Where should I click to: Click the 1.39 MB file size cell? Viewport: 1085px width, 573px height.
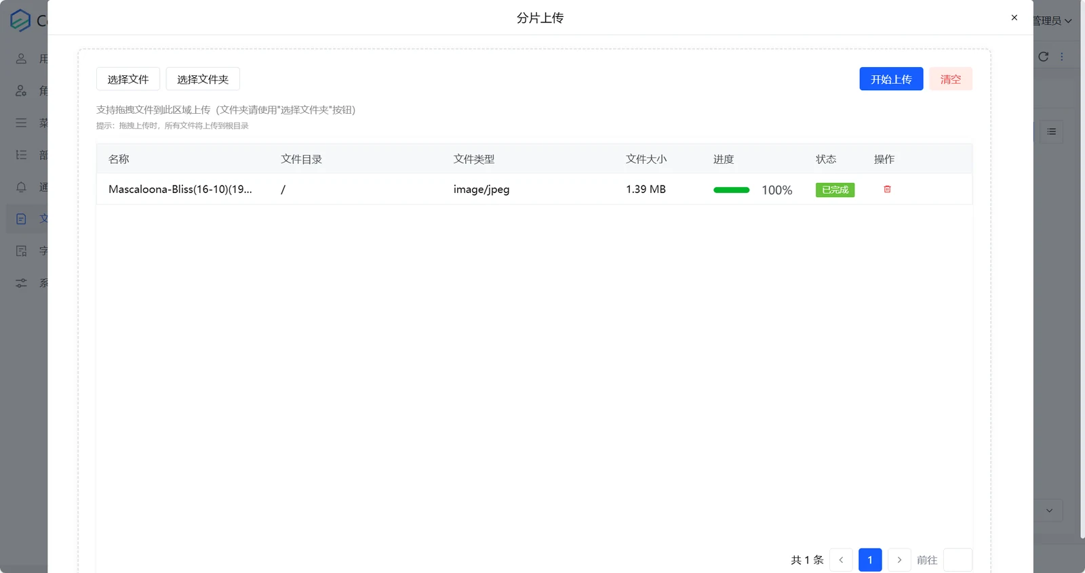646,190
